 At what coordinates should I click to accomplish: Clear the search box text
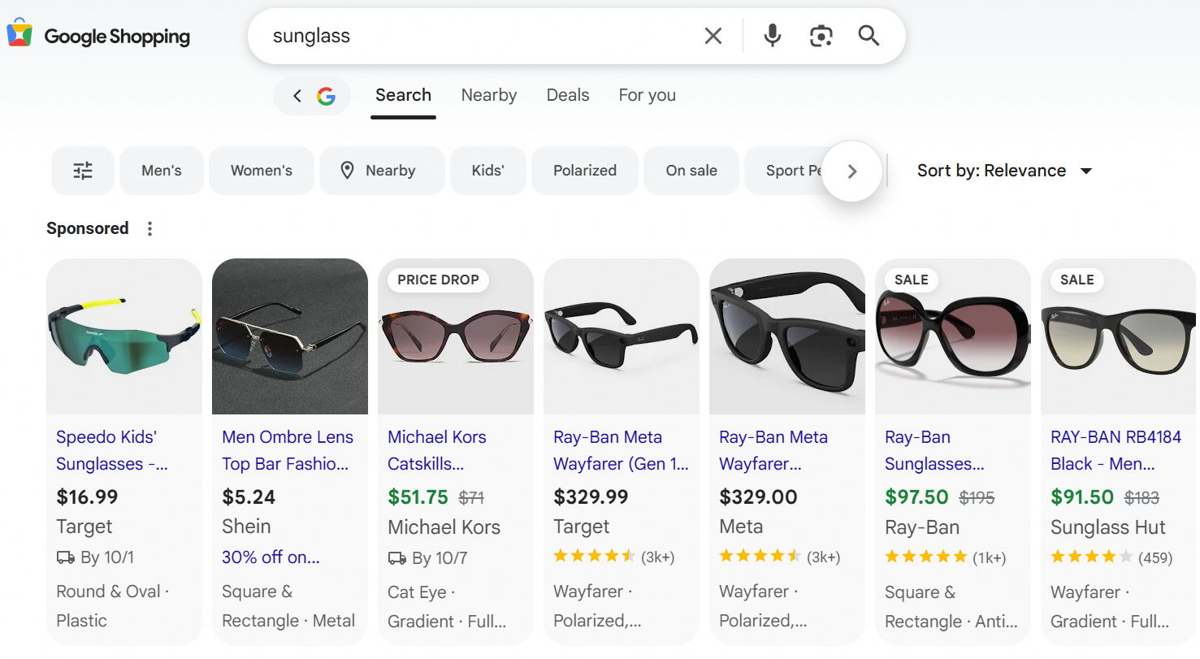[x=713, y=36]
